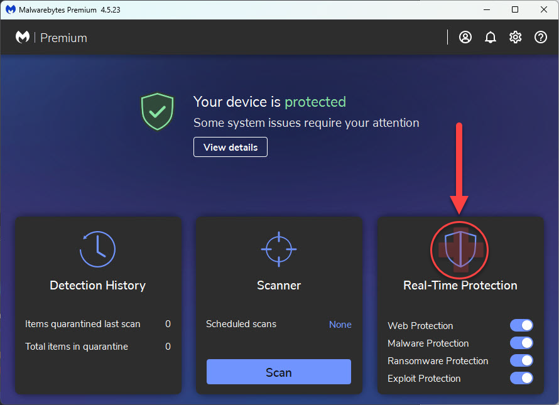Click the Real-Time Protection heading
This screenshot has height=405, width=559.
coord(460,285)
